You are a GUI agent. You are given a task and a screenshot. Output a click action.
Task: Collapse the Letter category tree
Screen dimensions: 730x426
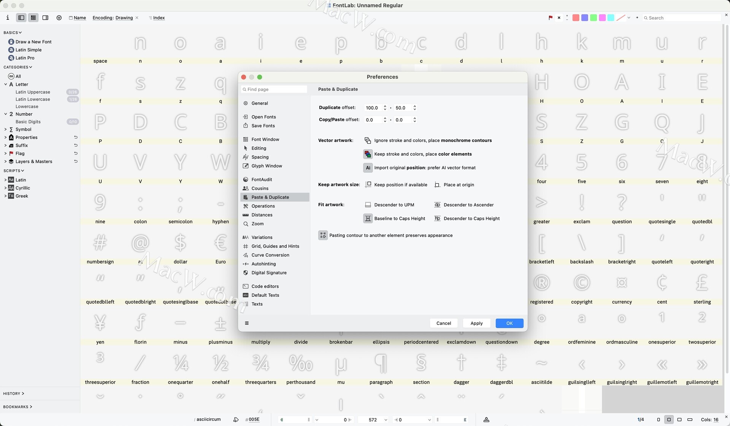pyautogui.click(x=6, y=84)
